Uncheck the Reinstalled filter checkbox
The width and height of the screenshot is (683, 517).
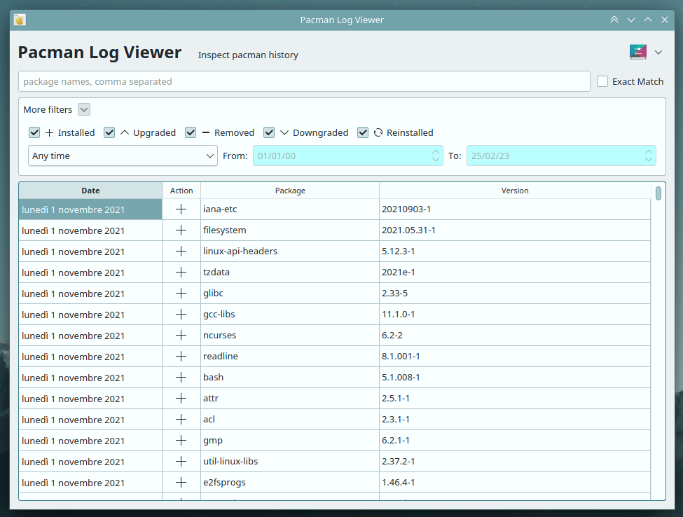click(363, 132)
